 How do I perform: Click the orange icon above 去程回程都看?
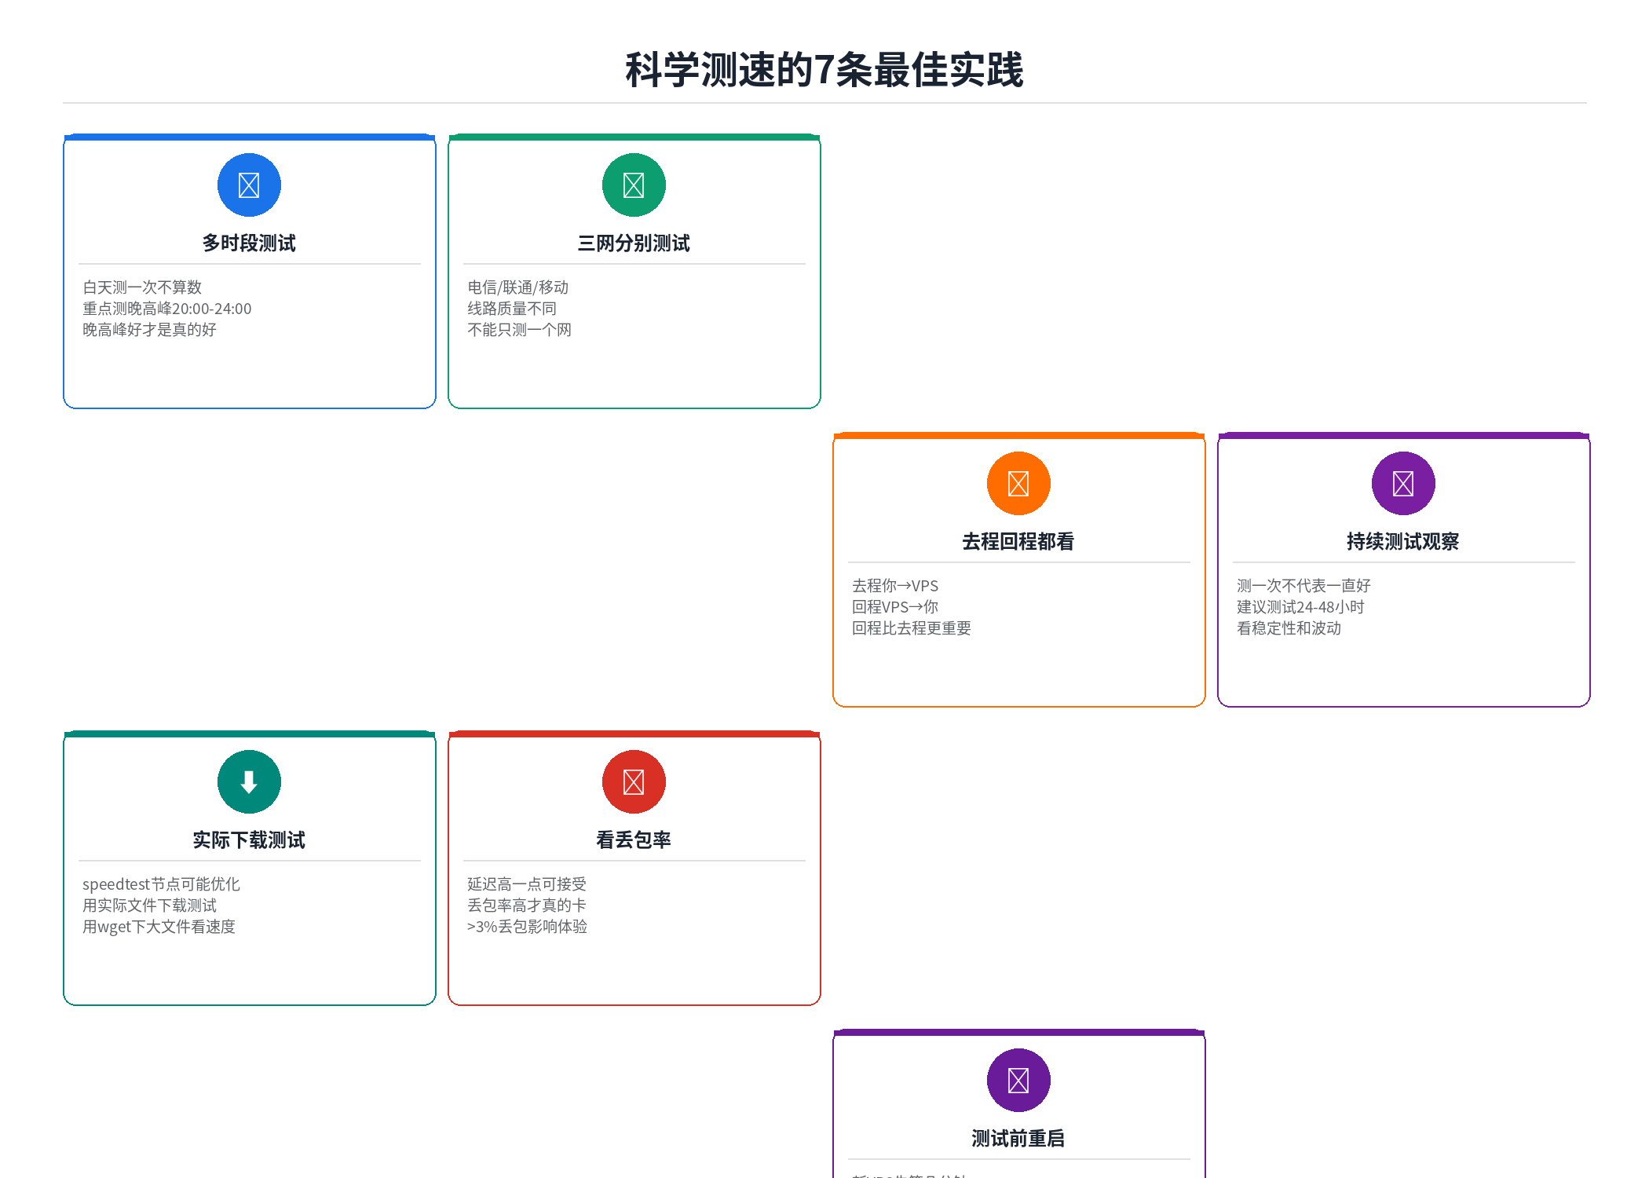(1018, 484)
